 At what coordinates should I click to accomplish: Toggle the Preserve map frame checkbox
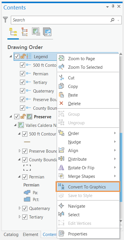[x=17, y=117]
